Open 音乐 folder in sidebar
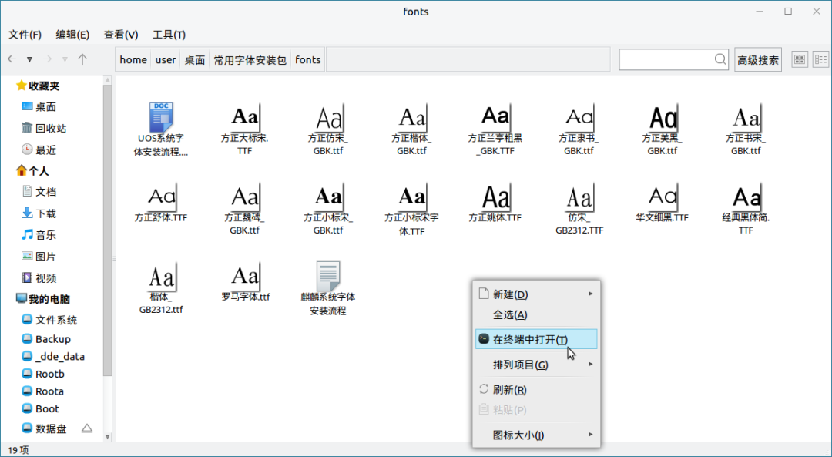 pos(39,234)
